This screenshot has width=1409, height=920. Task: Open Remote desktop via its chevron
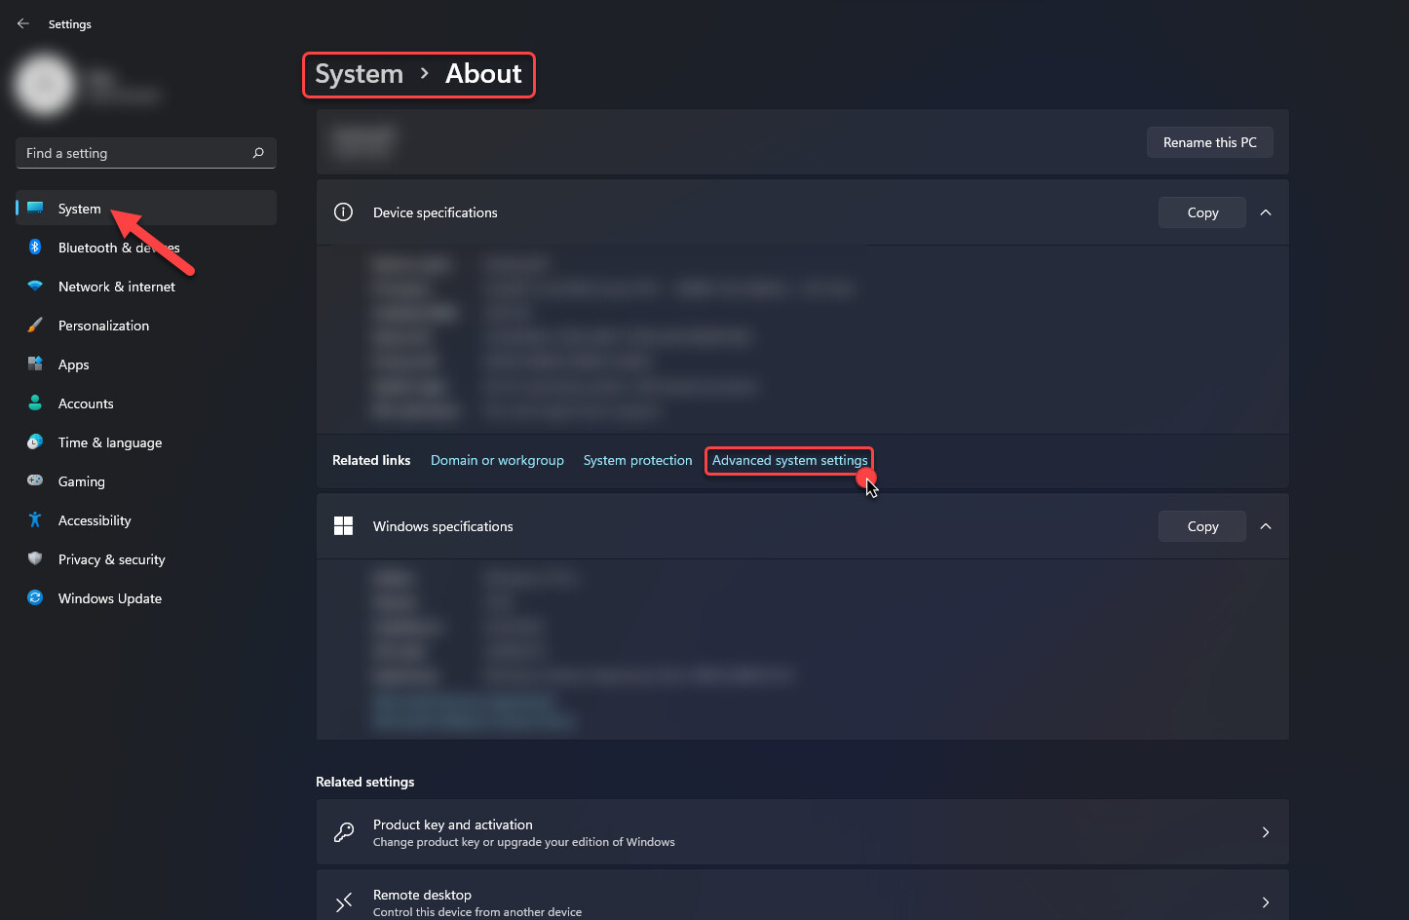tap(1266, 902)
